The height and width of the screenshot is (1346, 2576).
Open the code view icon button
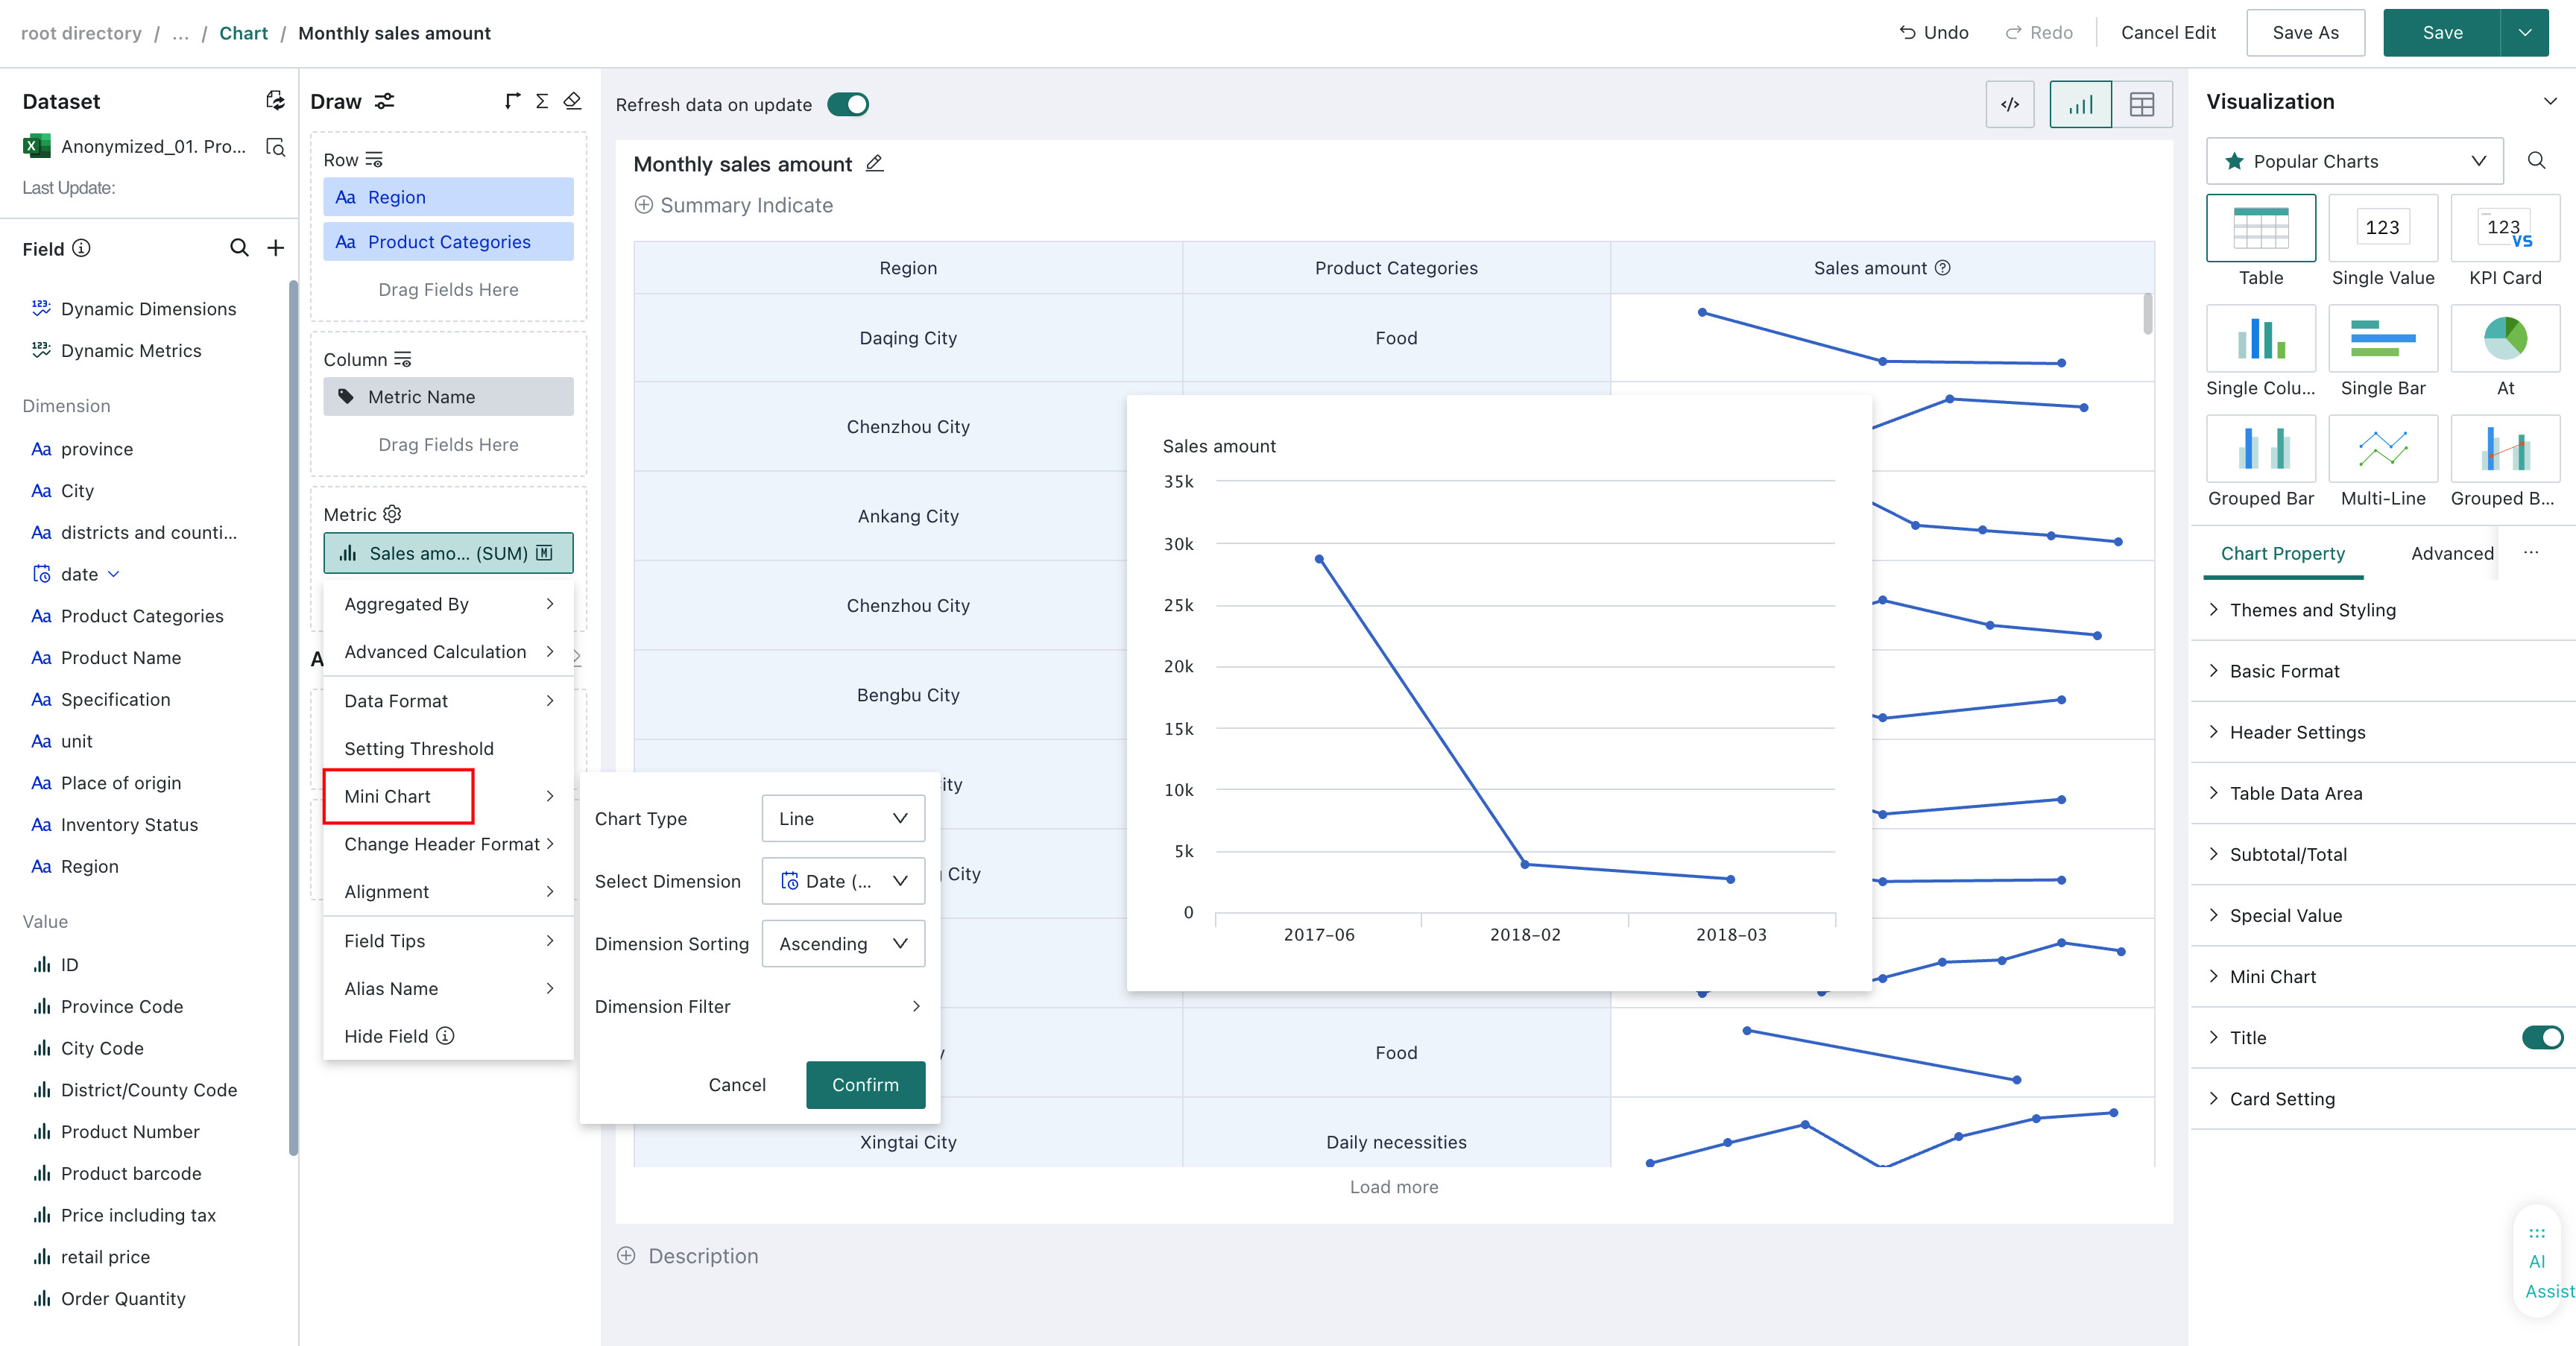pyautogui.click(x=2010, y=104)
